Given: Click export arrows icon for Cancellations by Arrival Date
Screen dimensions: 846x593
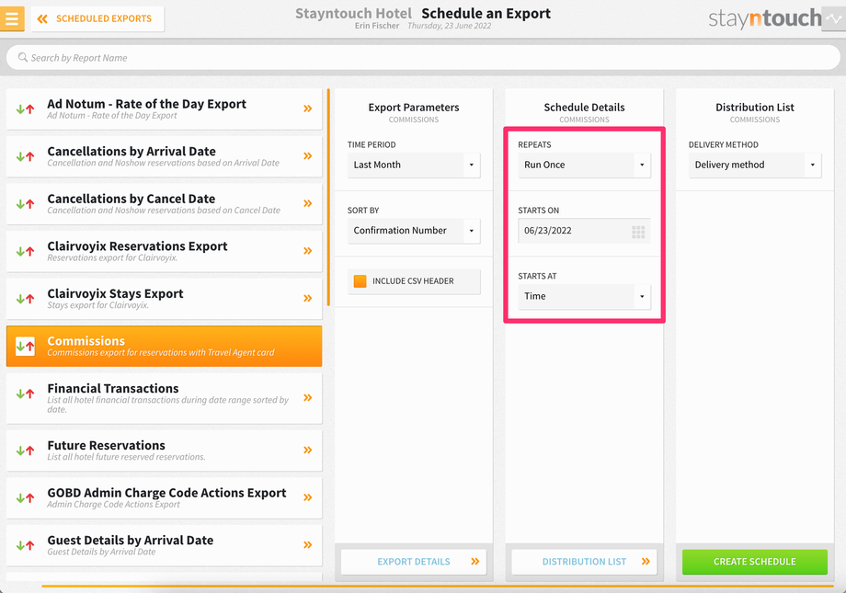Looking at the screenshot, I should click(25, 156).
